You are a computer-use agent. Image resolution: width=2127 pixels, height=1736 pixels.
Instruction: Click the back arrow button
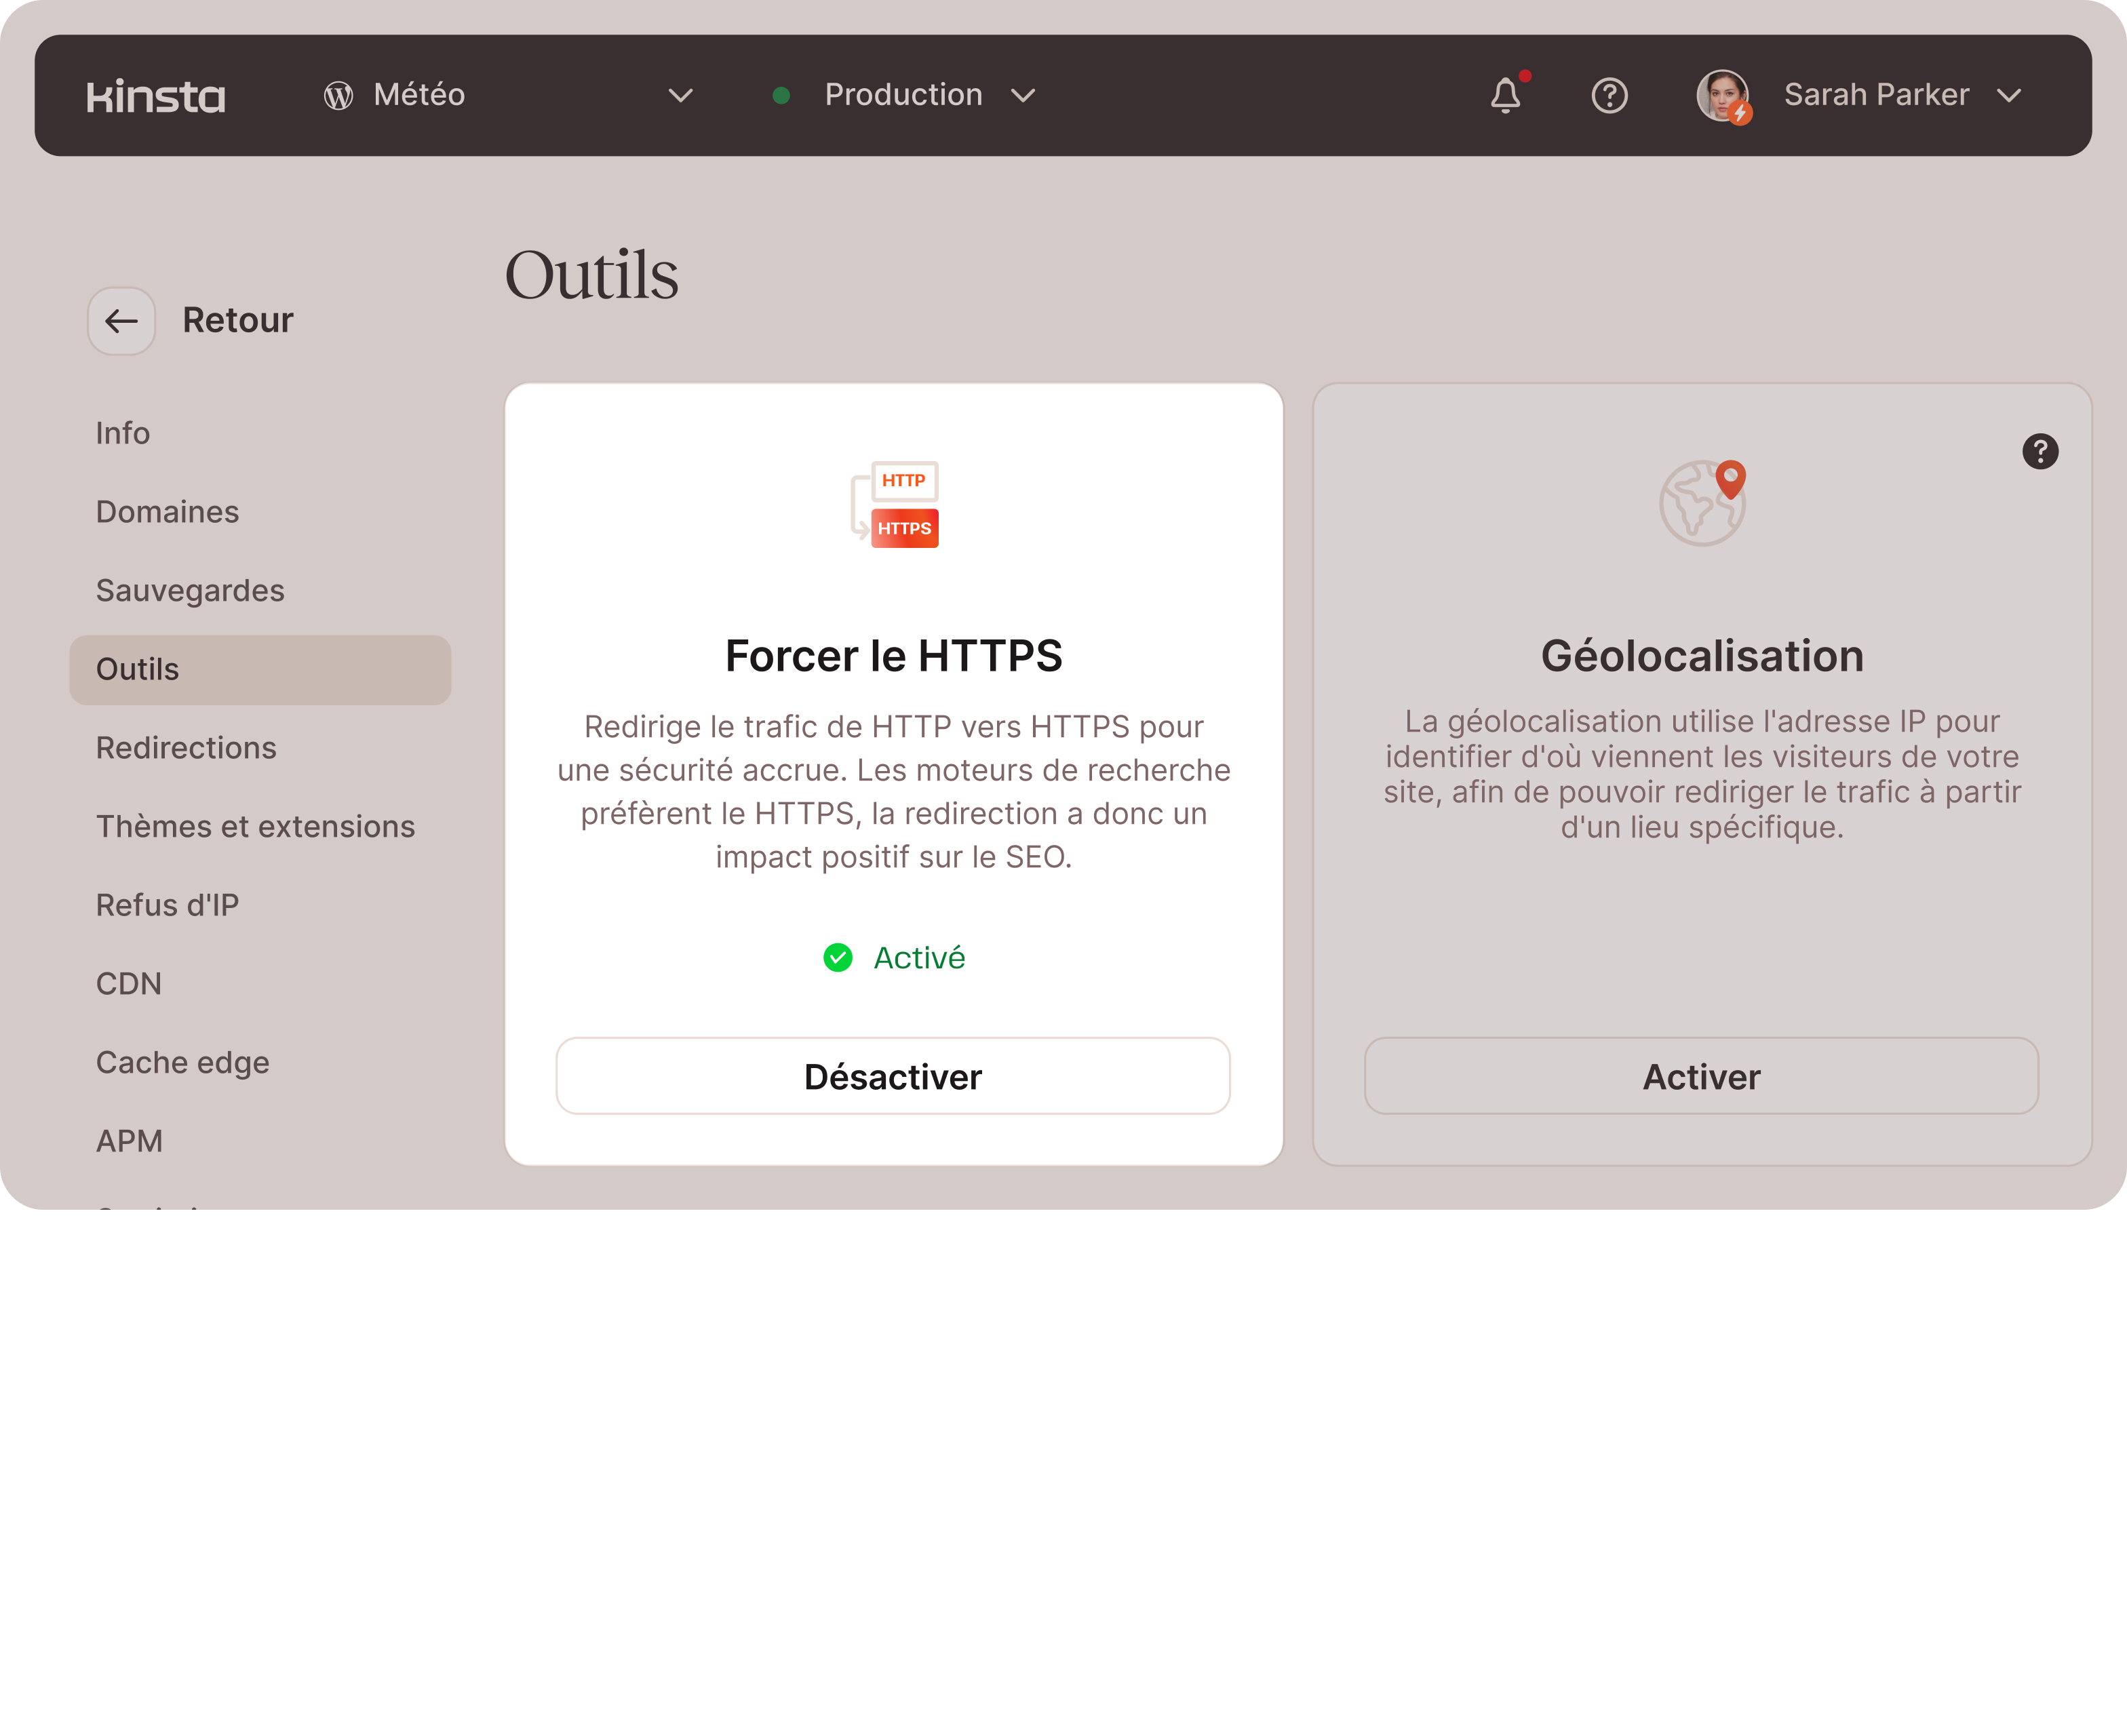(122, 321)
